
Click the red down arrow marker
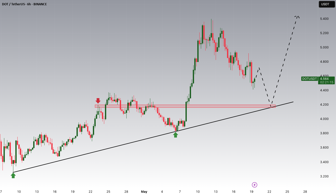tap(98, 101)
